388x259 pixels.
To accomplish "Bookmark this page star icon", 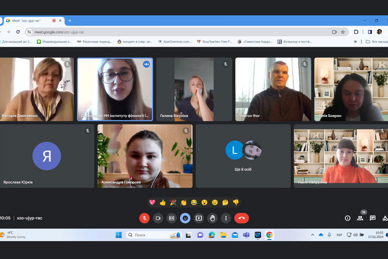I will click(x=343, y=32).
